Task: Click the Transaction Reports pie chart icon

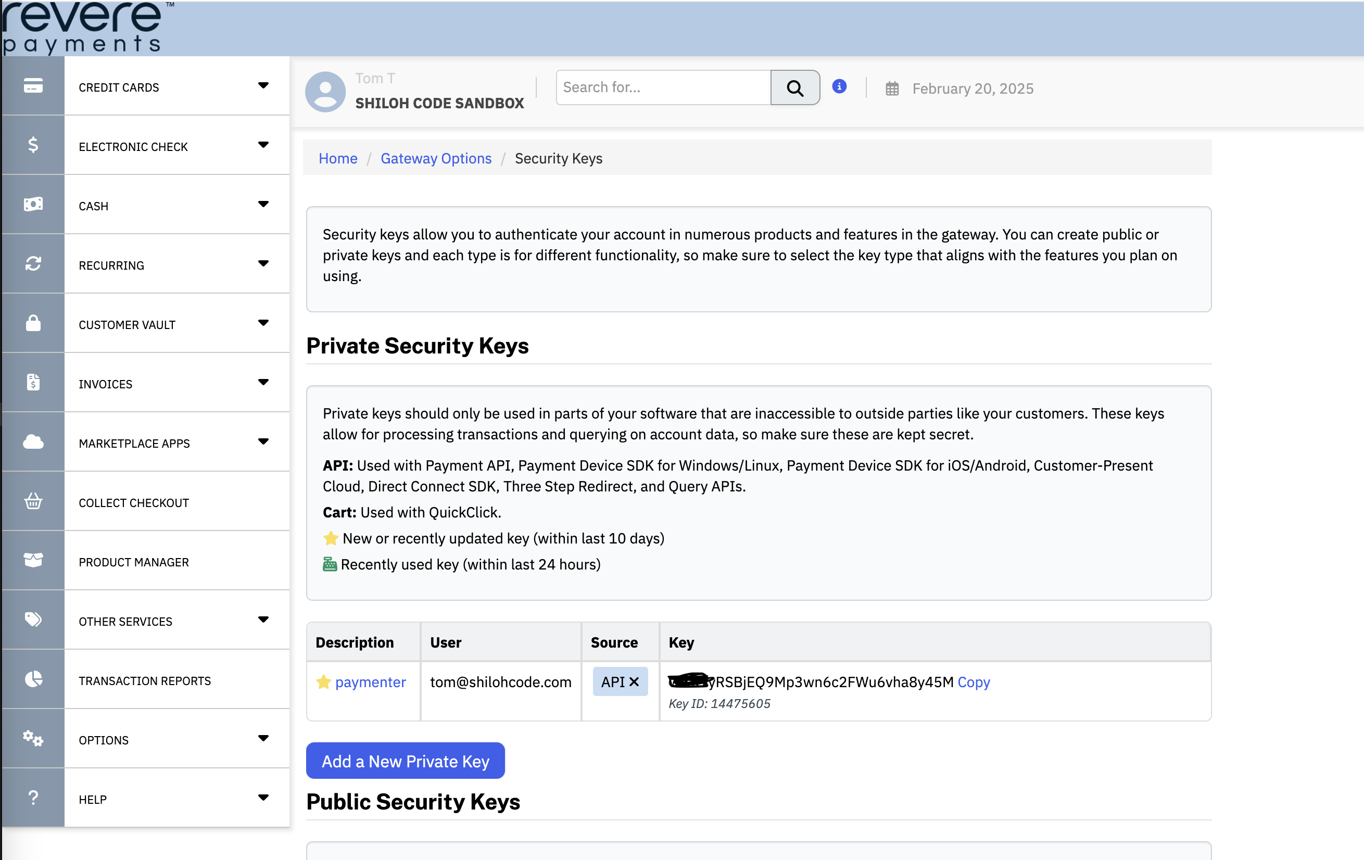Action: 33,679
